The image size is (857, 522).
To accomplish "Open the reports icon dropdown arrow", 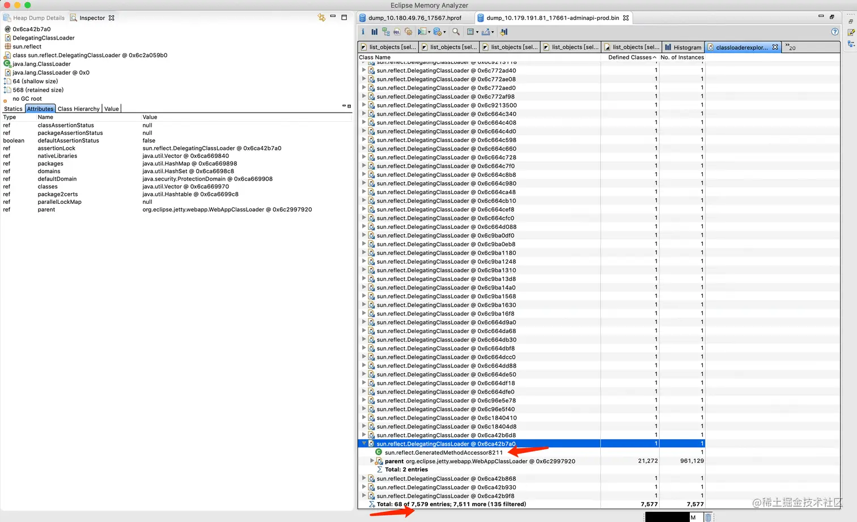I will pos(429,32).
